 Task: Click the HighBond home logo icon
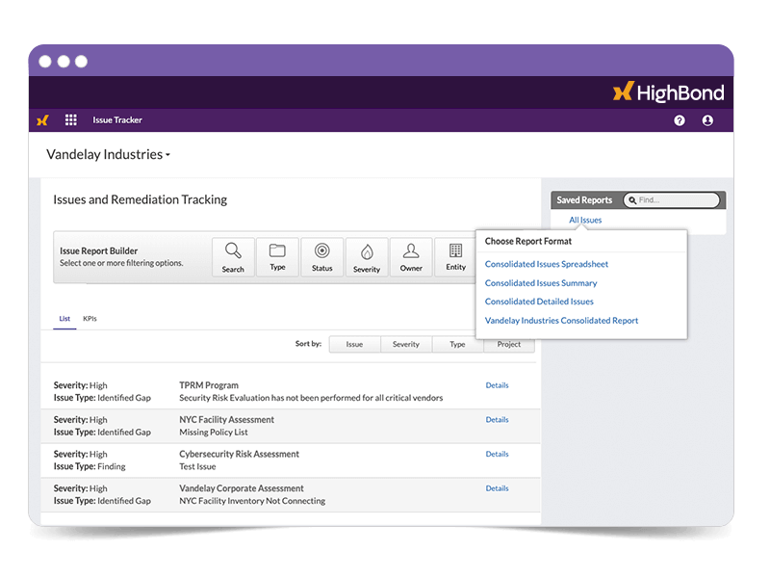(x=42, y=119)
